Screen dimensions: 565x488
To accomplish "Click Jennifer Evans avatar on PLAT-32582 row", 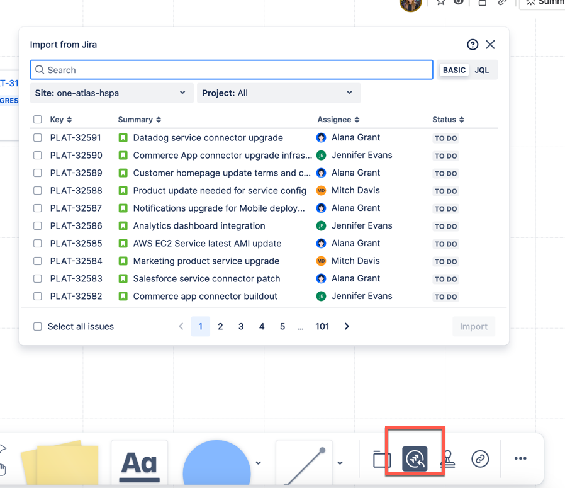I will click(321, 297).
